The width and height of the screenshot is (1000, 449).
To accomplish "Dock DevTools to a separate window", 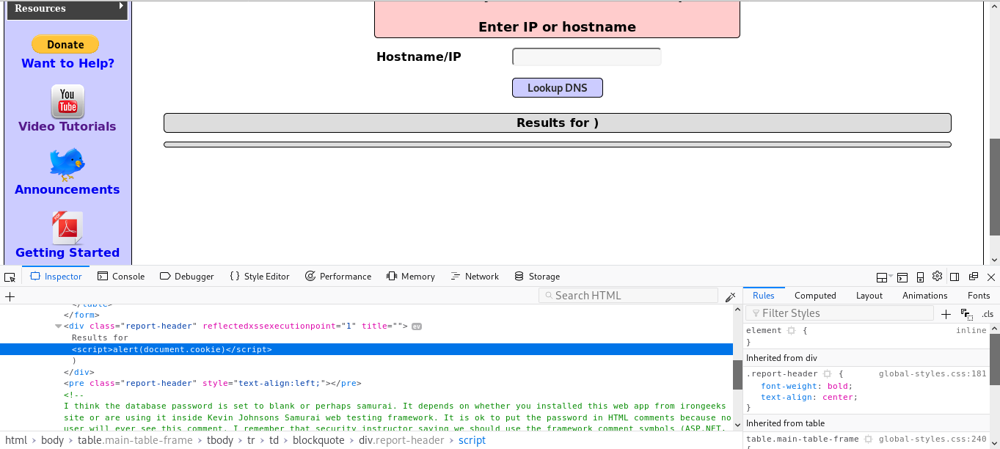I will pos(972,277).
